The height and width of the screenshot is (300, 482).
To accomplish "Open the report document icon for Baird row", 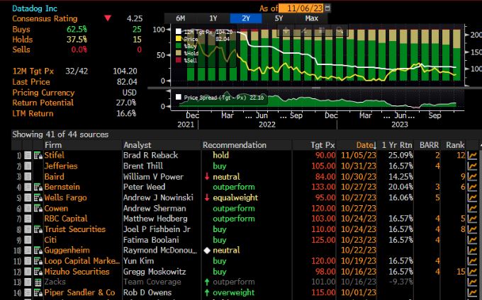I will point(28,176).
